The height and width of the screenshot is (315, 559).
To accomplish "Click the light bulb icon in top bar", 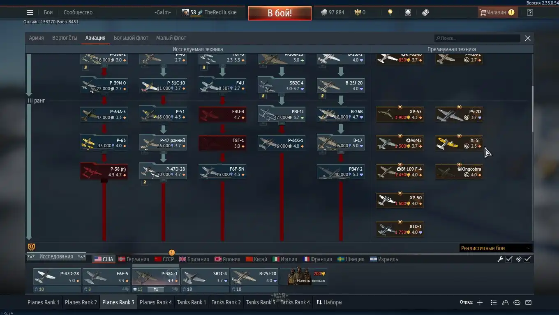I will pos(390,12).
